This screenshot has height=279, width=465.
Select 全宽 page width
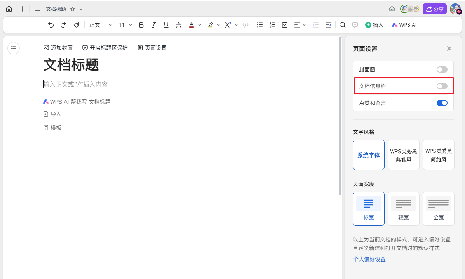[438, 209]
